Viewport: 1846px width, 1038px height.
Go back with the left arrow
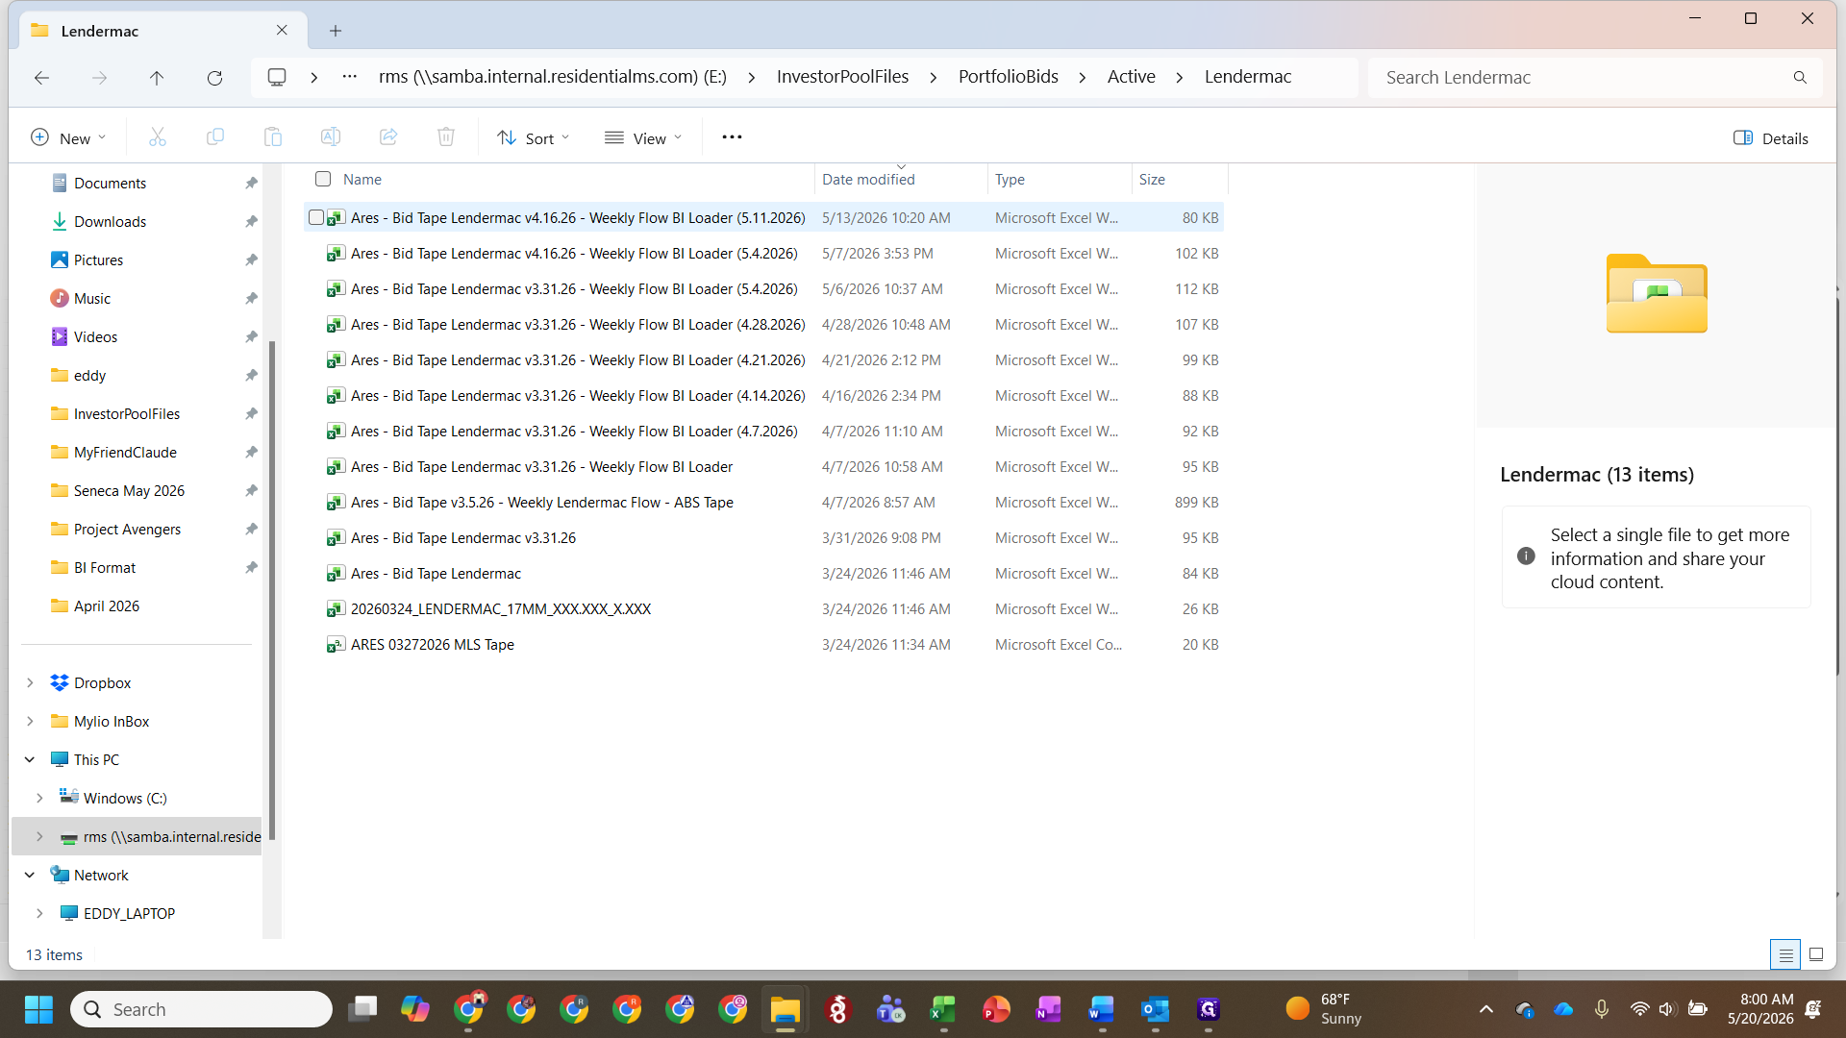point(41,78)
